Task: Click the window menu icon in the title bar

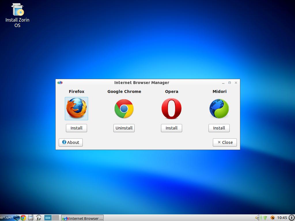Action: pos(60,83)
